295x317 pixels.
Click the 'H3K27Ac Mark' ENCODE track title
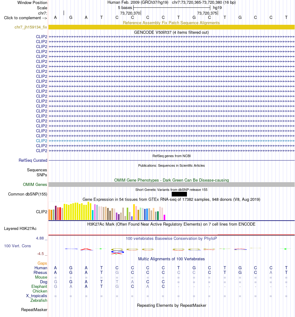coord(171,224)
